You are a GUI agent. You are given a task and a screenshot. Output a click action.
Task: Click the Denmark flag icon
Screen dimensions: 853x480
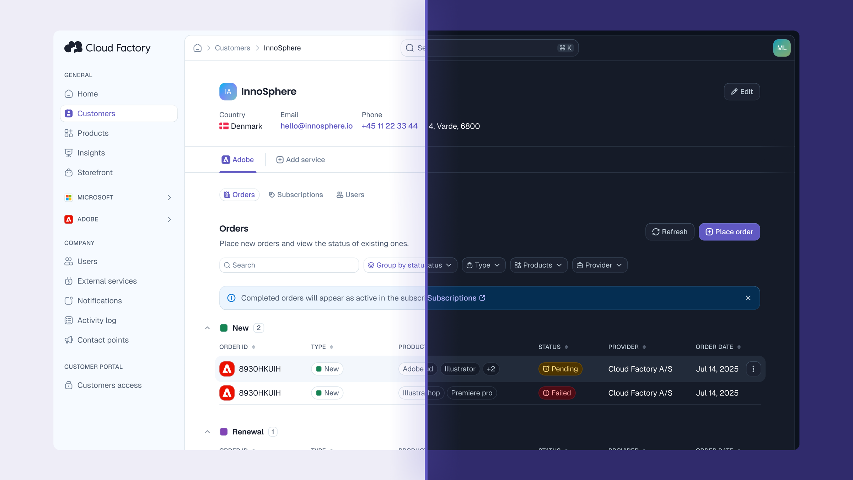coord(224,126)
